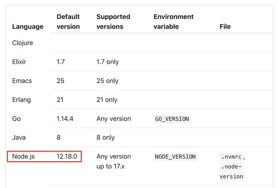This screenshot has width=278, height=188.
Task: Click the Erlang row label
Action: [22, 100]
